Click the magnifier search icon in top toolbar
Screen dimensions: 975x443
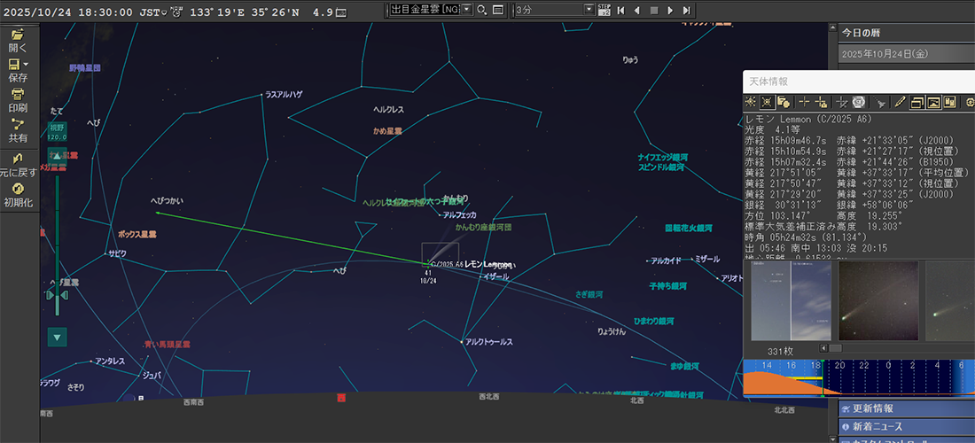(481, 10)
